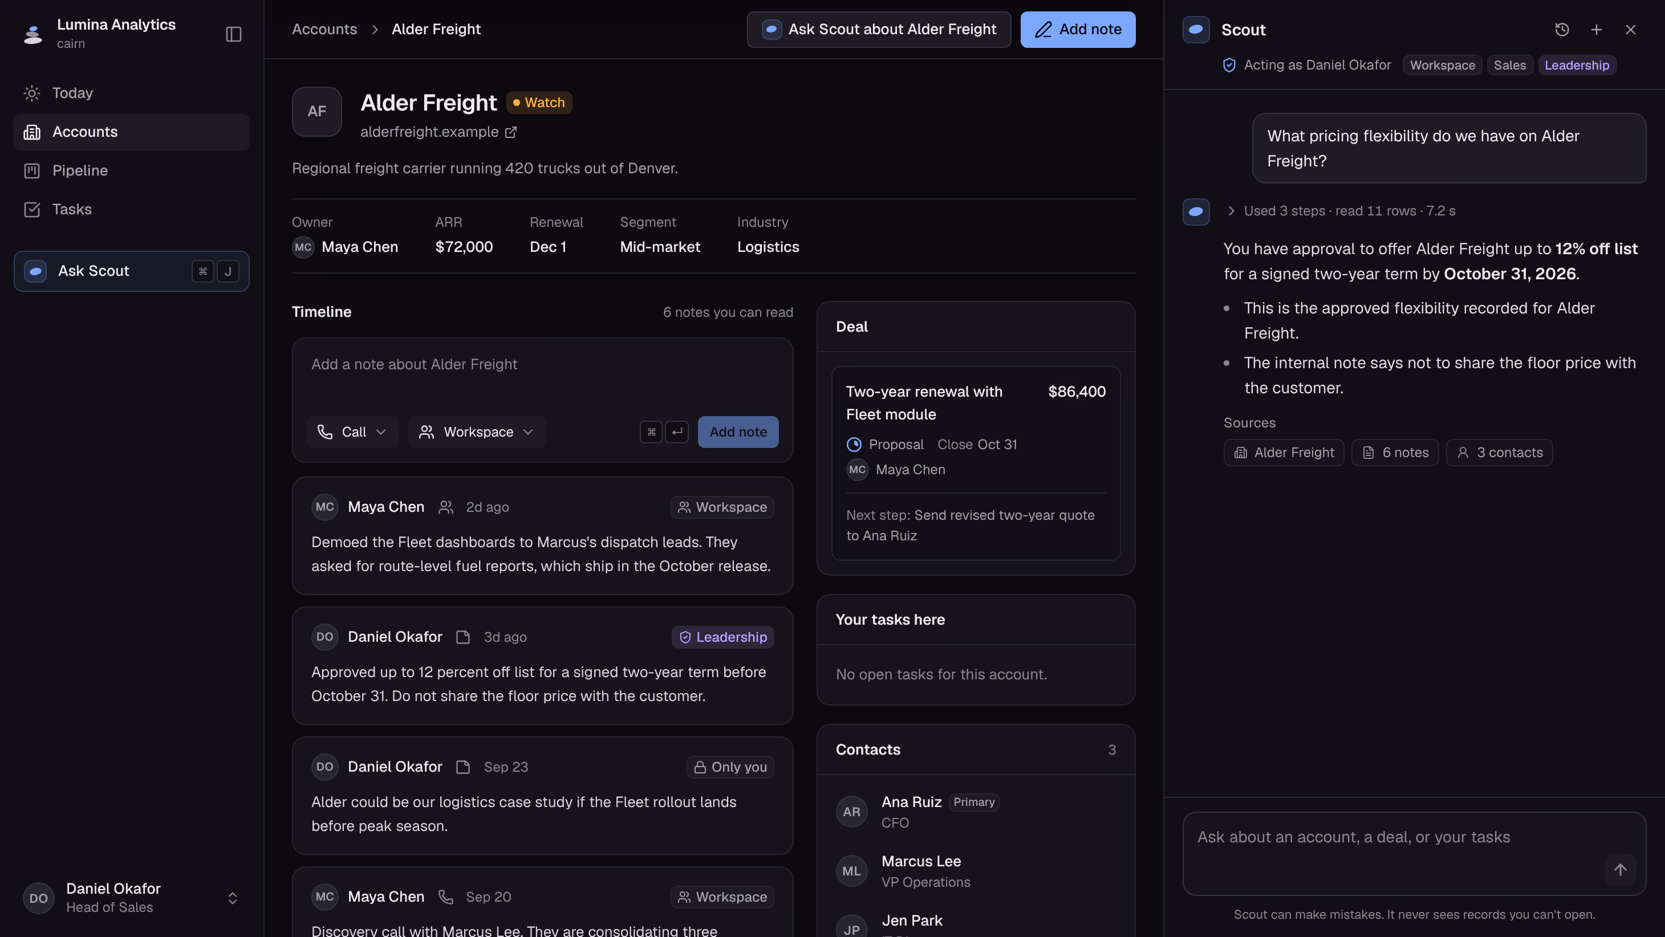Click 'No open tasks for this account.' text
The image size is (1665, 937).
coord(941,675)
